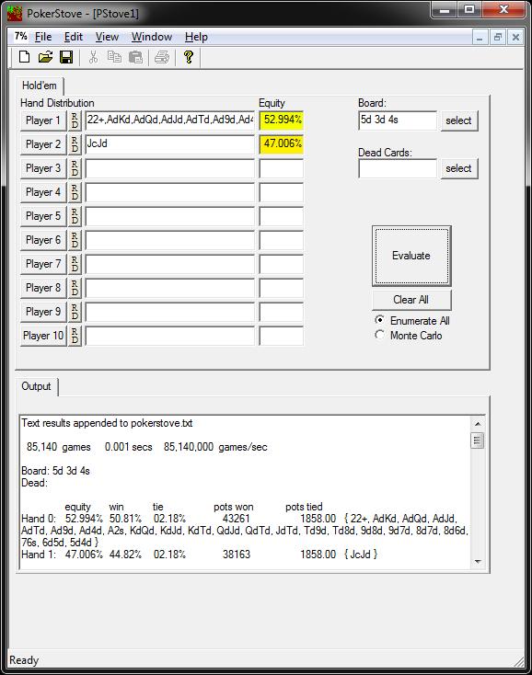Click the Player 3 button
532x675 pixels.
pyautogui.click(x=43, y=168)
